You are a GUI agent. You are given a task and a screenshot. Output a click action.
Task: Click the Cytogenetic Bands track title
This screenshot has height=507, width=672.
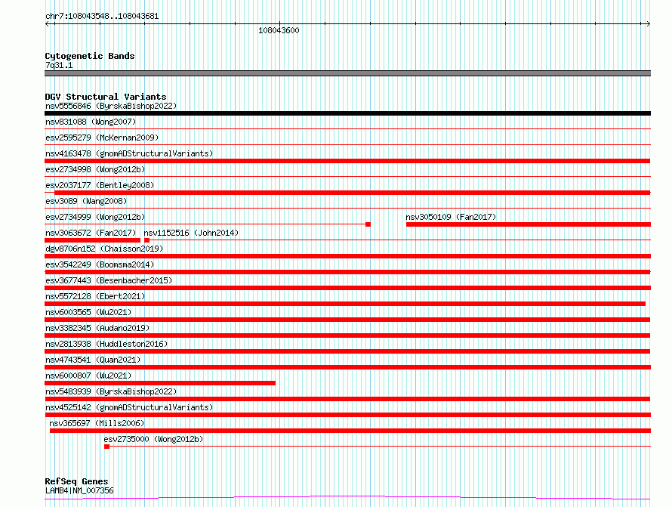click(90, 56)
